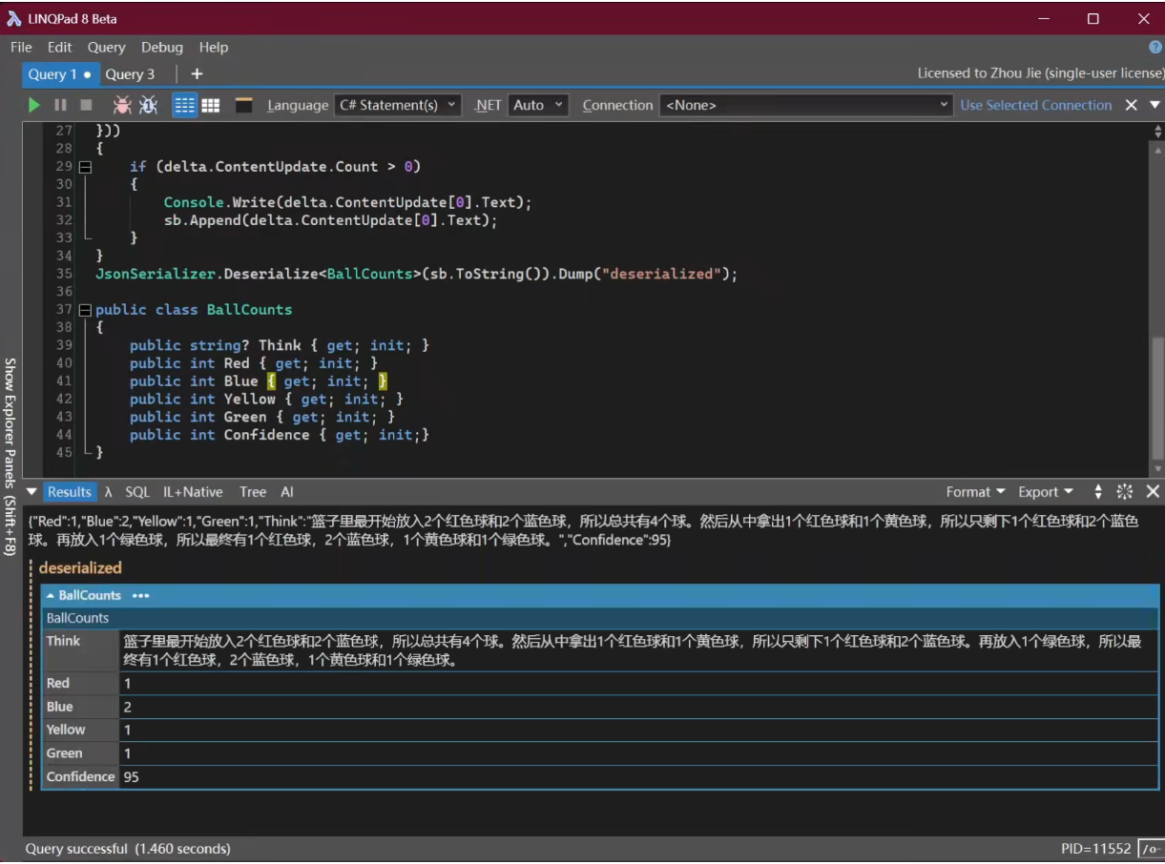Open the Query menu
The image size is (1165, 864).
(x=106, y=47)
